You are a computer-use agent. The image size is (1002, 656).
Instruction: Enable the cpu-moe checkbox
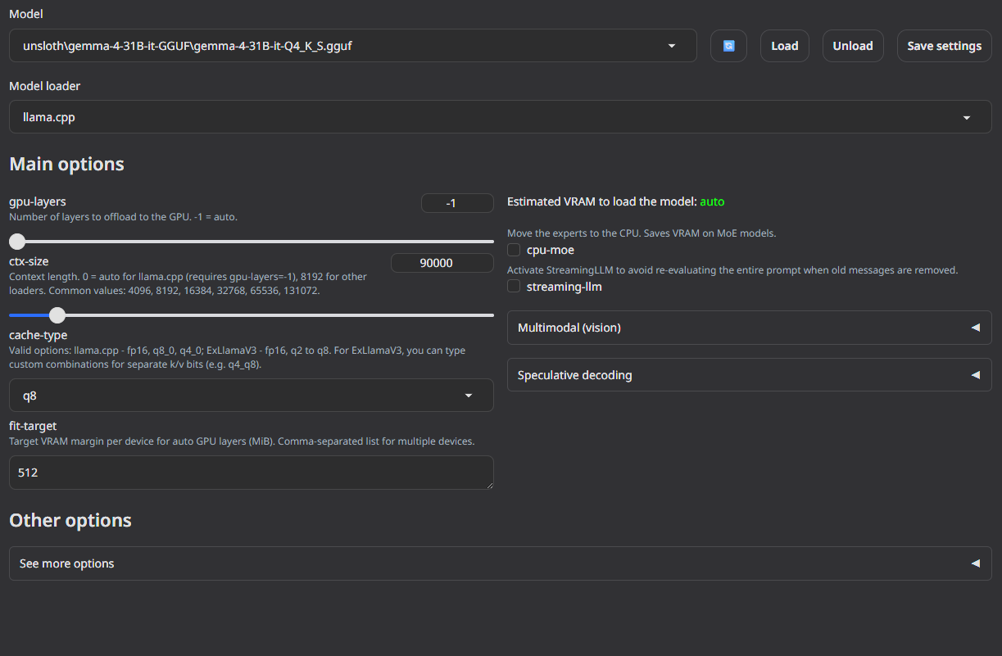pos(514,250)
